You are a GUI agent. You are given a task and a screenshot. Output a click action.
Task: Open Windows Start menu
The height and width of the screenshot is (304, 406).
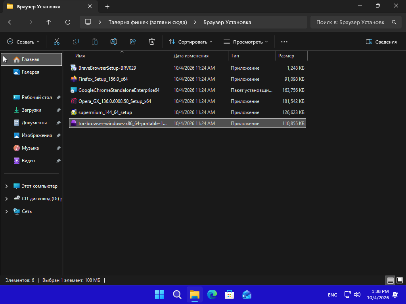click(x=159, y=294)
